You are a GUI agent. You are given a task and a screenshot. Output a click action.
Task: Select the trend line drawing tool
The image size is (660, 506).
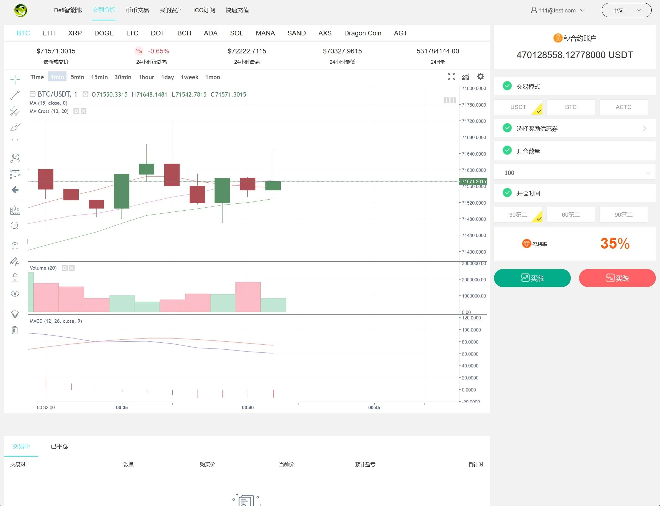coord(15,95)
